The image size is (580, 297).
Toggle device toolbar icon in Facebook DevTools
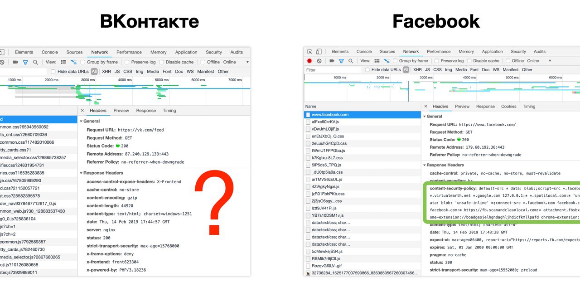(x=319, y=52)
